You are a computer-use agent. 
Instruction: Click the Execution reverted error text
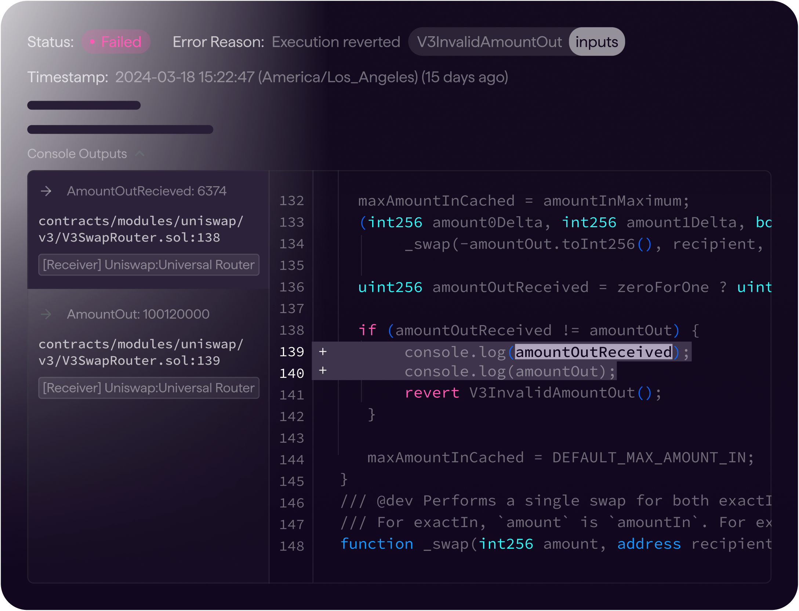336,42
